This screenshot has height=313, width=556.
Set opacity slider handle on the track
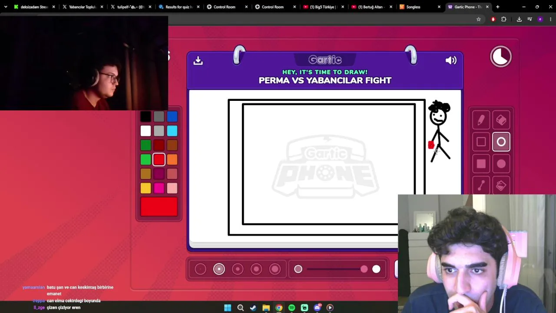click(x=364, y=270)
